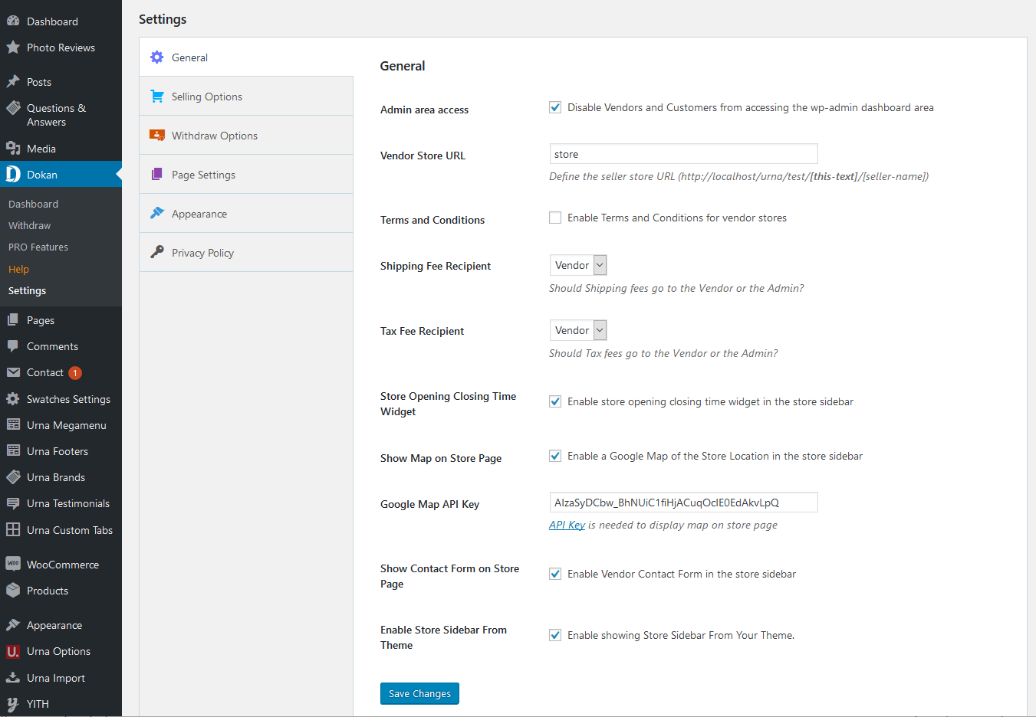Go to Products menu label
This screenshot has height=717, width=1036.
(x=48, y=591)
